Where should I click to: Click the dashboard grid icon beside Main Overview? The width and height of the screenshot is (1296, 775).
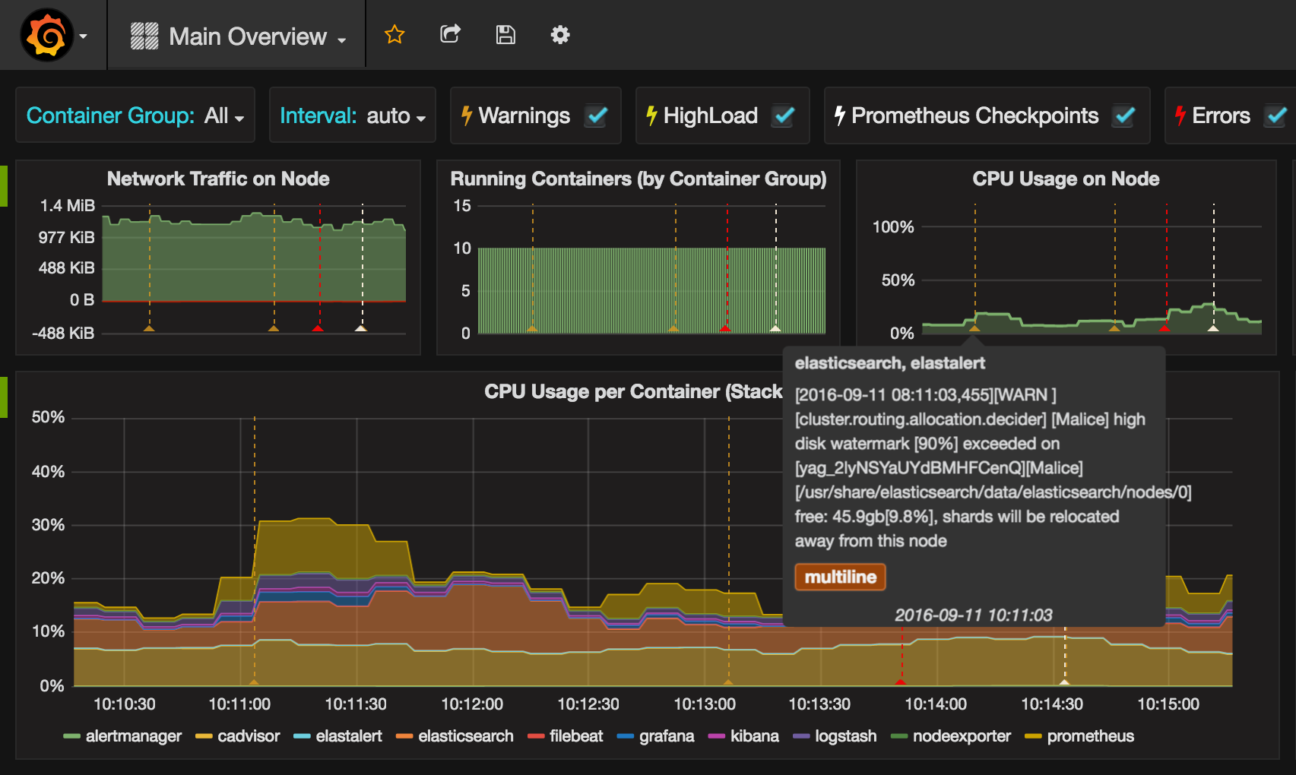click(144, 36)
